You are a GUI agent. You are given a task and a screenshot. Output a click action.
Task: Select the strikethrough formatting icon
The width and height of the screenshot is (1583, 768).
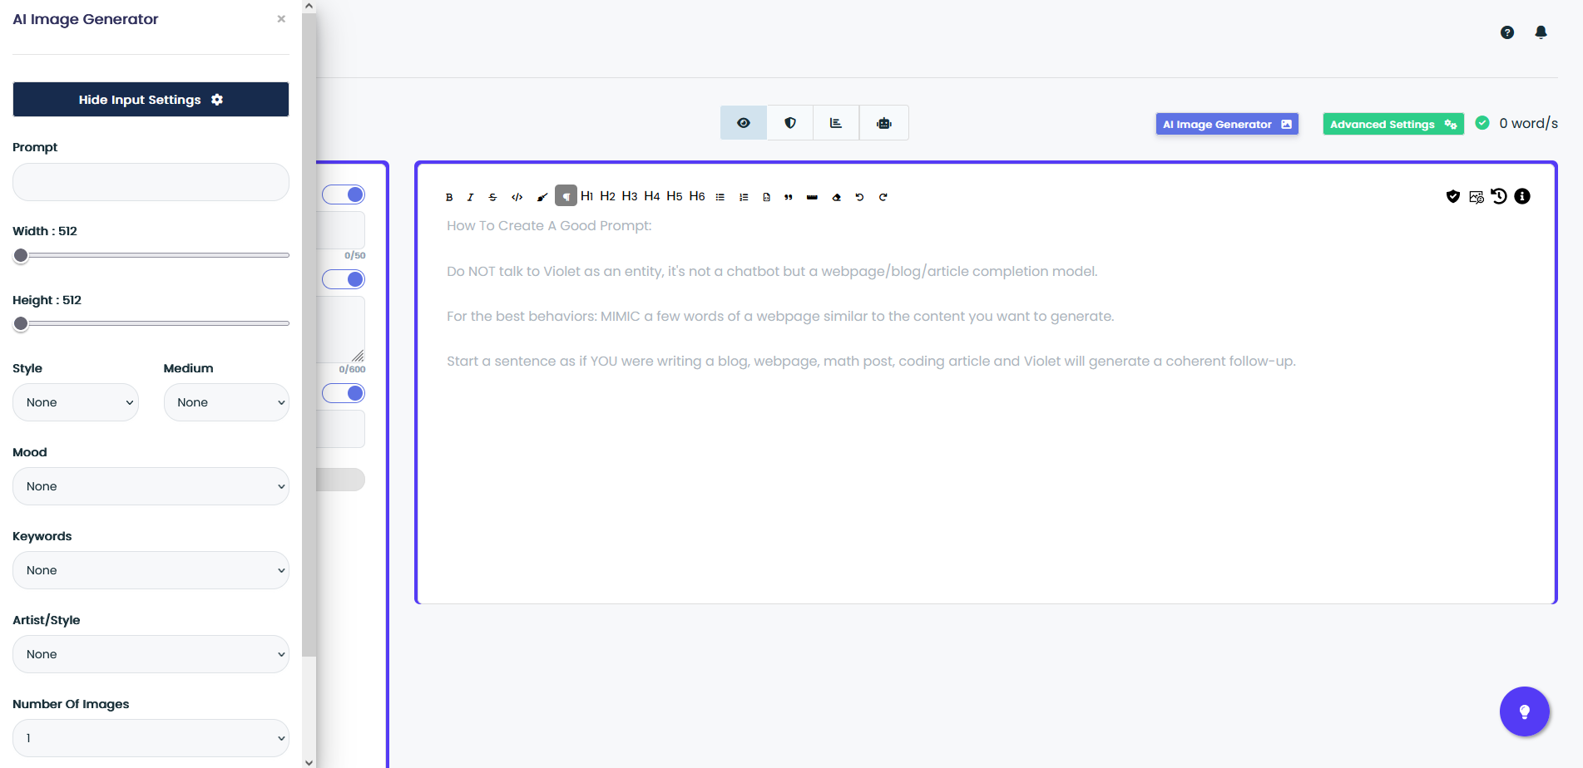tap(492, 196)
